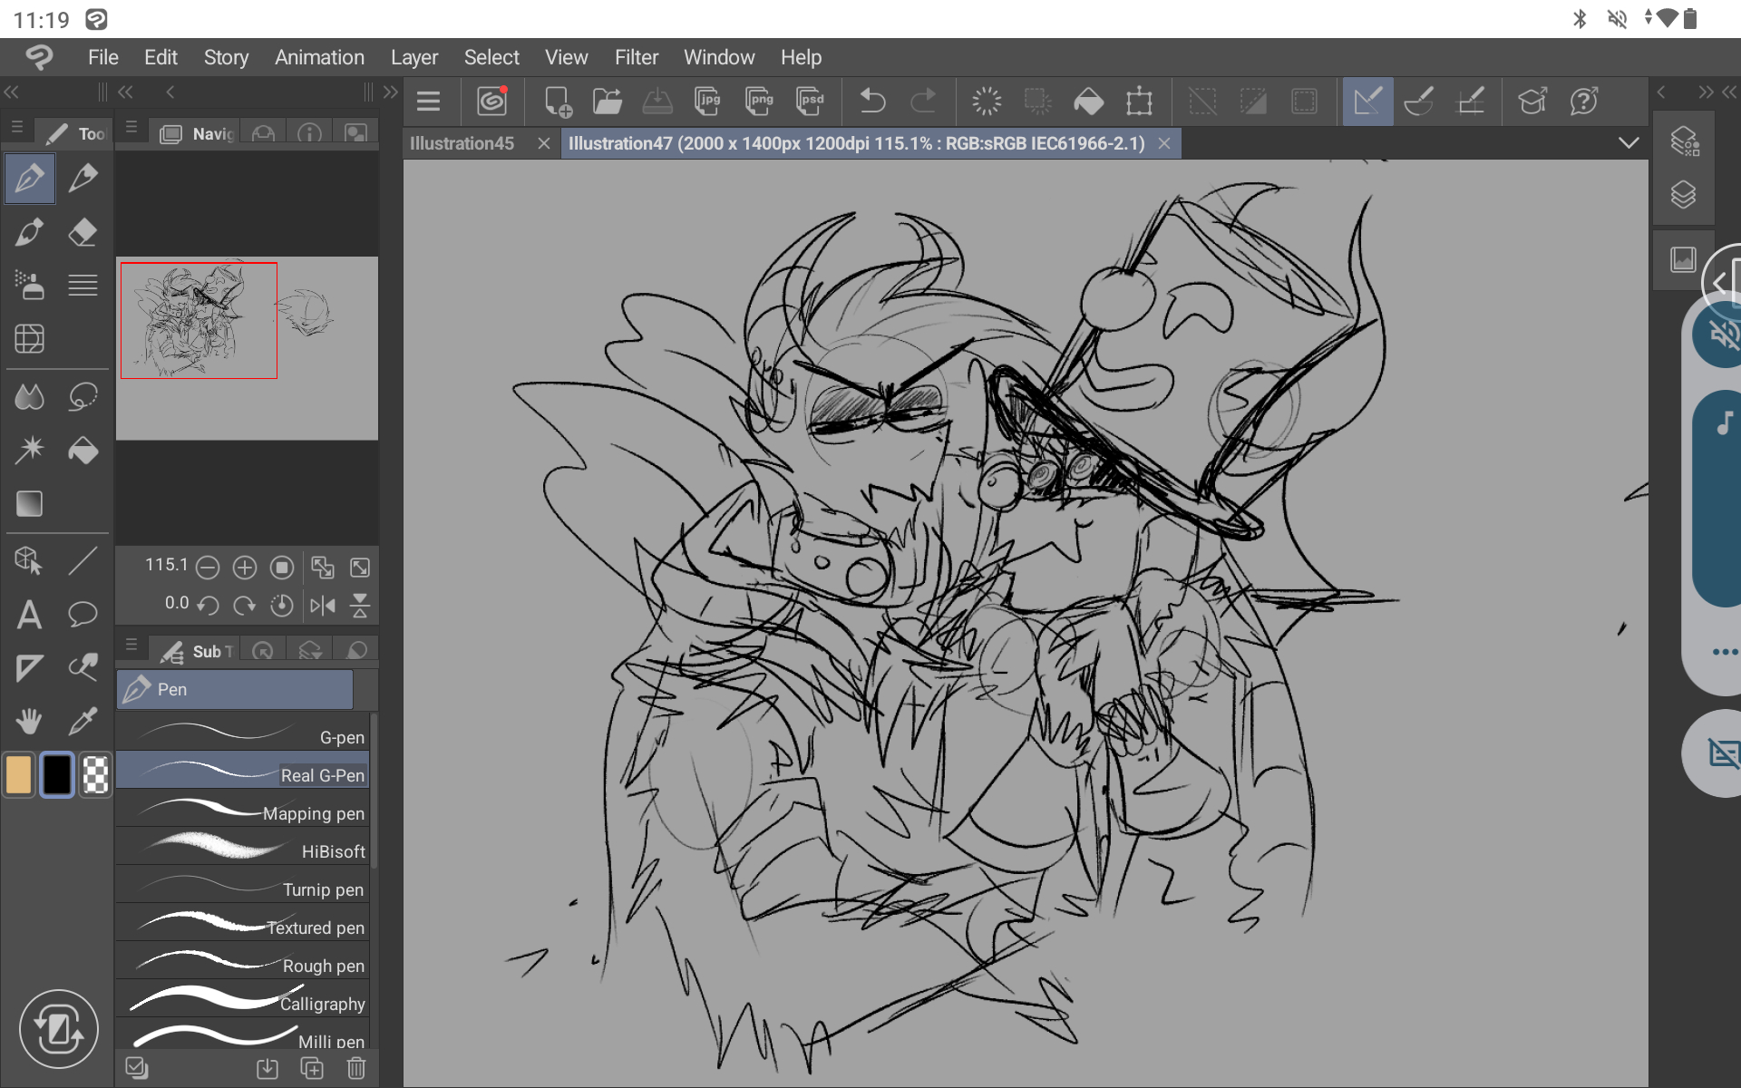Open the Tool palette hamburger menu
Viewport: 1741px width, 1088px height.
(16, 128)
